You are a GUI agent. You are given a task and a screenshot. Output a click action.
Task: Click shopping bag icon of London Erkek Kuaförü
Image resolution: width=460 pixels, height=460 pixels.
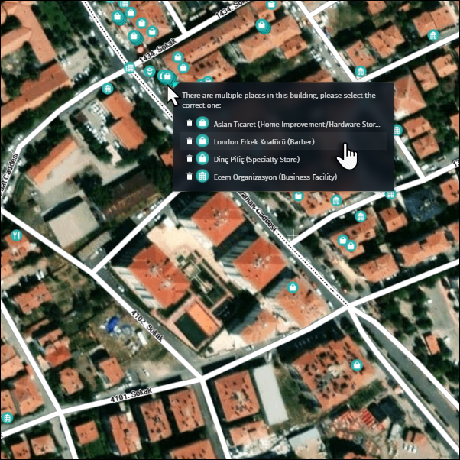pos(202,141)
